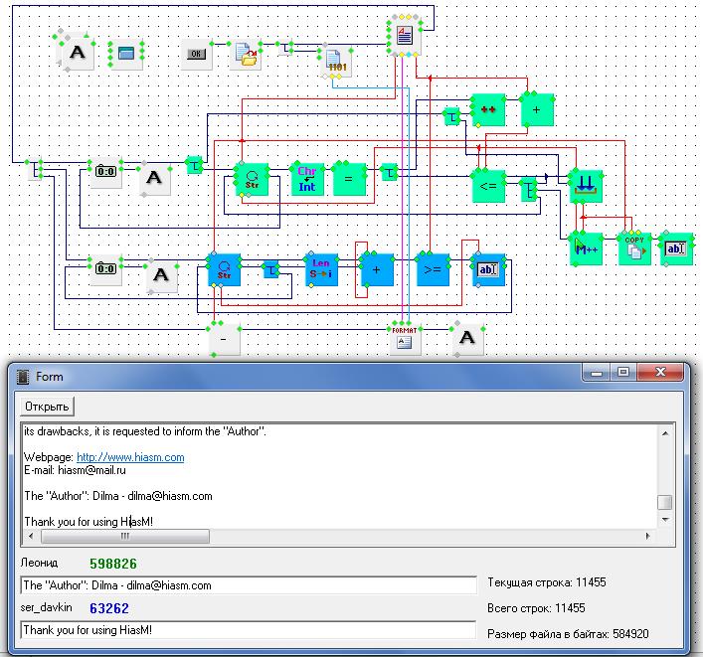Image resolution: width=703 pixels, height=657 pixels.
Task: Click the M++ component
Action: pyautogui.click(x=587, y=248)
